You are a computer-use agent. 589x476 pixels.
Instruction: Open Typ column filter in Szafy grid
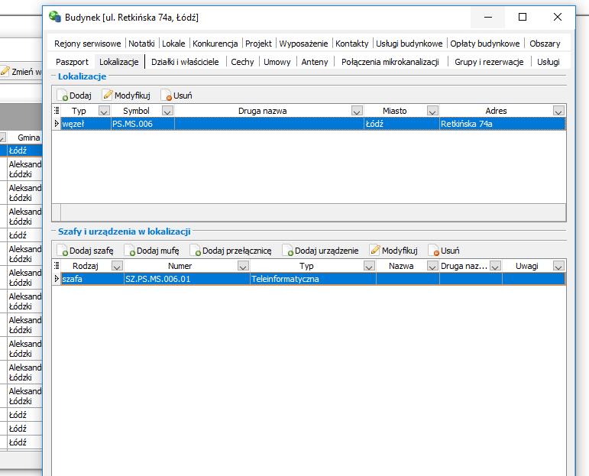(369, 266)
